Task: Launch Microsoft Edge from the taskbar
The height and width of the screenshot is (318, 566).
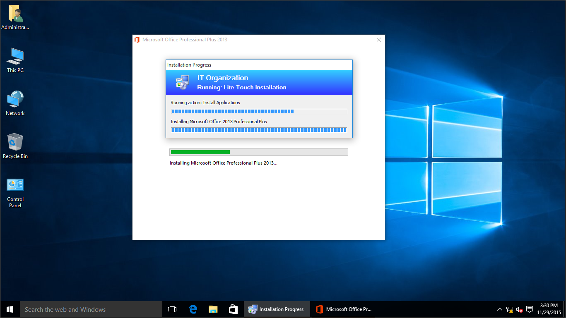Action: tap(193, 309)
